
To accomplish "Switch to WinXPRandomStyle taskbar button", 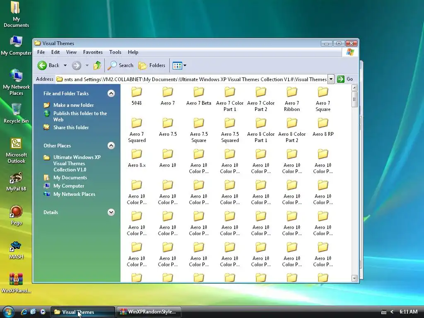I will [149, 312].
